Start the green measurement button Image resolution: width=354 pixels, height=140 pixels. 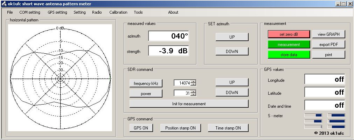(289, 45)
